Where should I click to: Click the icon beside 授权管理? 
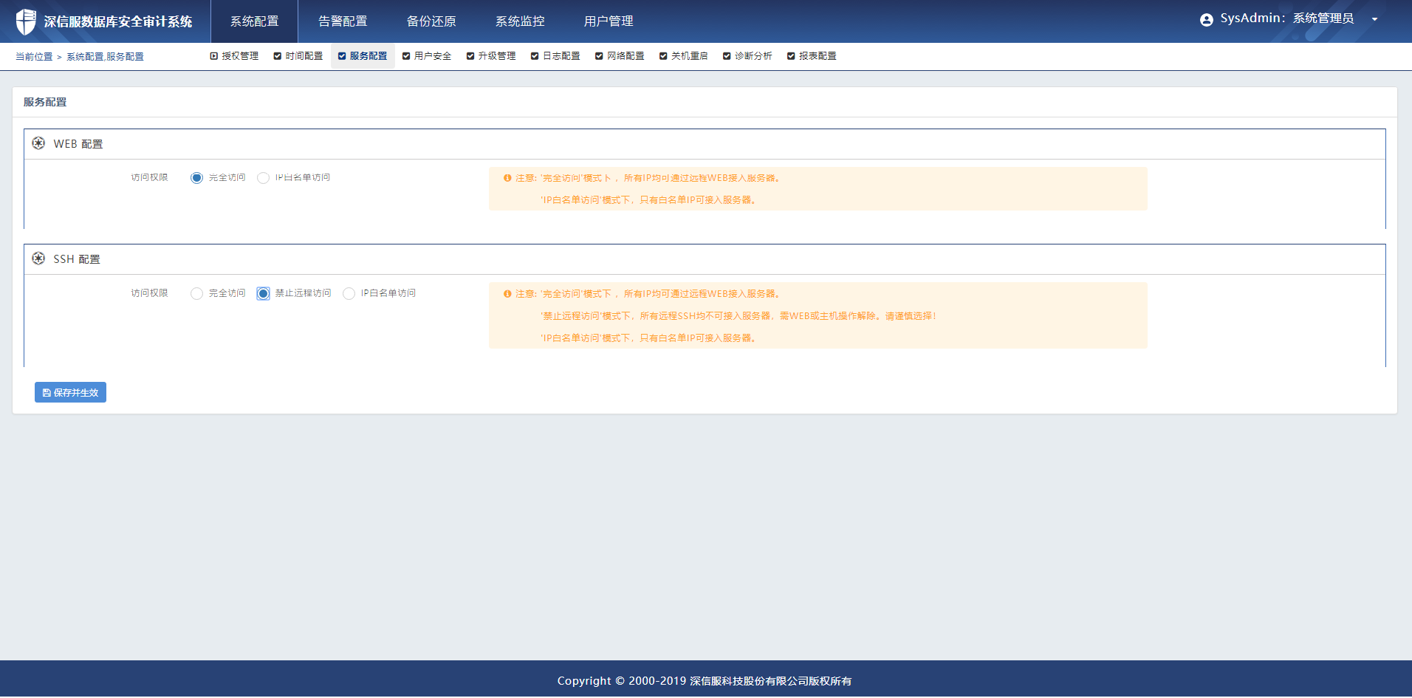pyautogui.click(x=214, y=56)
